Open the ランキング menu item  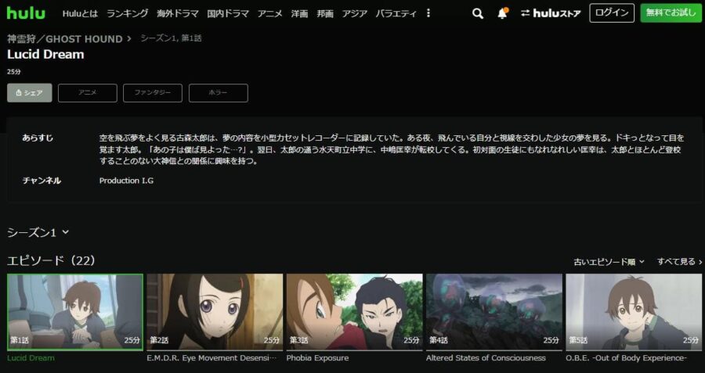(127, 13)
